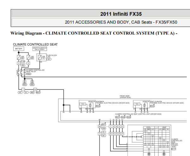This screenshot has width=190, height=156.
Task: Click the "IGNITION SWITCH ON or START" box
Action: (39, 49)
